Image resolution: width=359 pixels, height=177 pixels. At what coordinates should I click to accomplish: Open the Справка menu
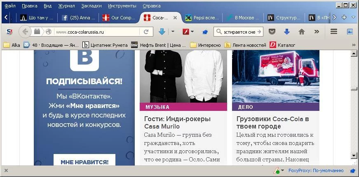pyautogui.click(x=151, y=6)
